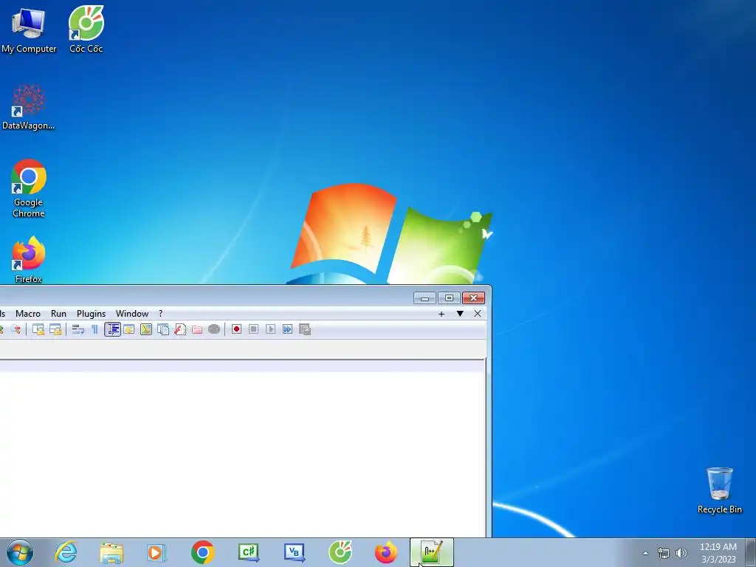Open the network tray icon
The width and height of the screenshot is (756, 567).
tap(664, 554)
